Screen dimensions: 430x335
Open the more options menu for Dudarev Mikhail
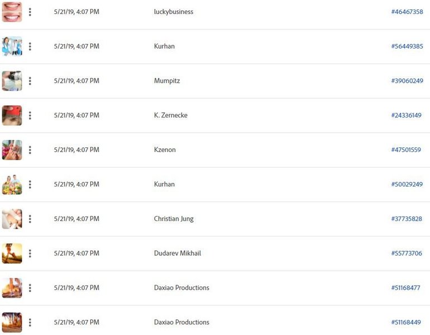coord(30,253)
